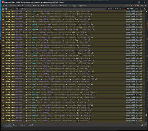The image size is (148, 131).
Task: Open the Default levels dropdown
Action: pyautogui.click(x=113, y=9)
